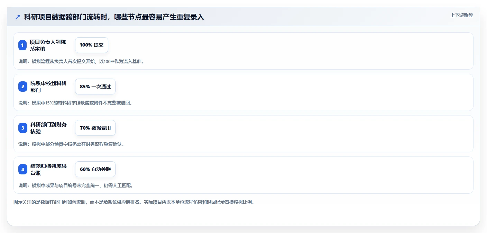This screenshot has width=487, height=233.
Task: Click the note about 成果与项目编号未完全统一
Action: pyautogui.click(x=76, y=185)
